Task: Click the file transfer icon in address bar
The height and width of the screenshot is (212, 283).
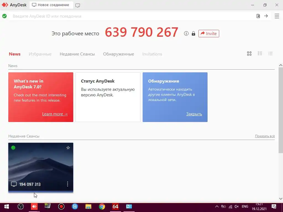Action: click(258, 16)
